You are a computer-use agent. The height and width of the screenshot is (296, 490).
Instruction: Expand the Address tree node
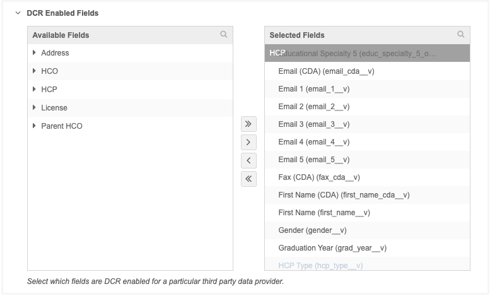pos(34,53)
